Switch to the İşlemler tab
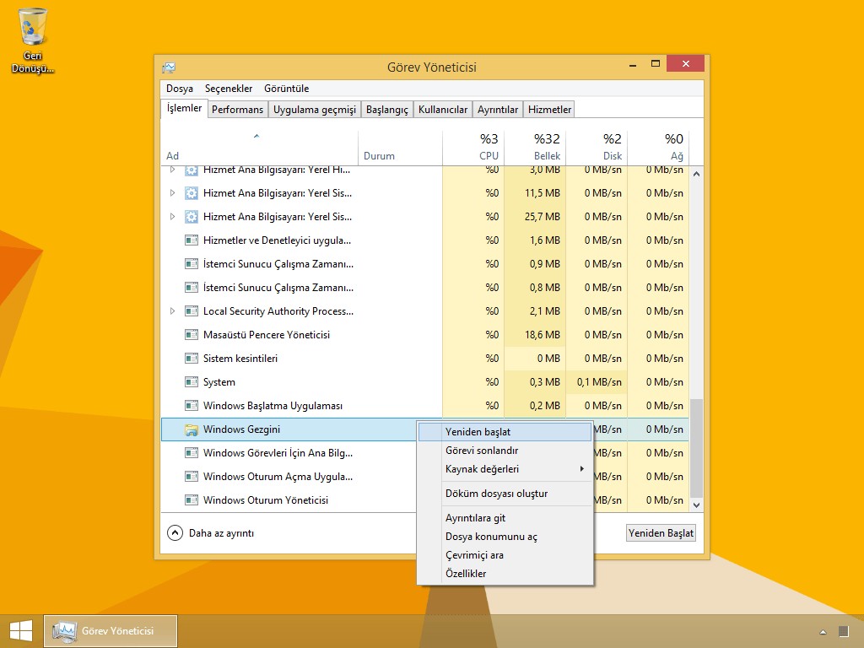Viewport: 864px width, 648px height. click(184, 108)
